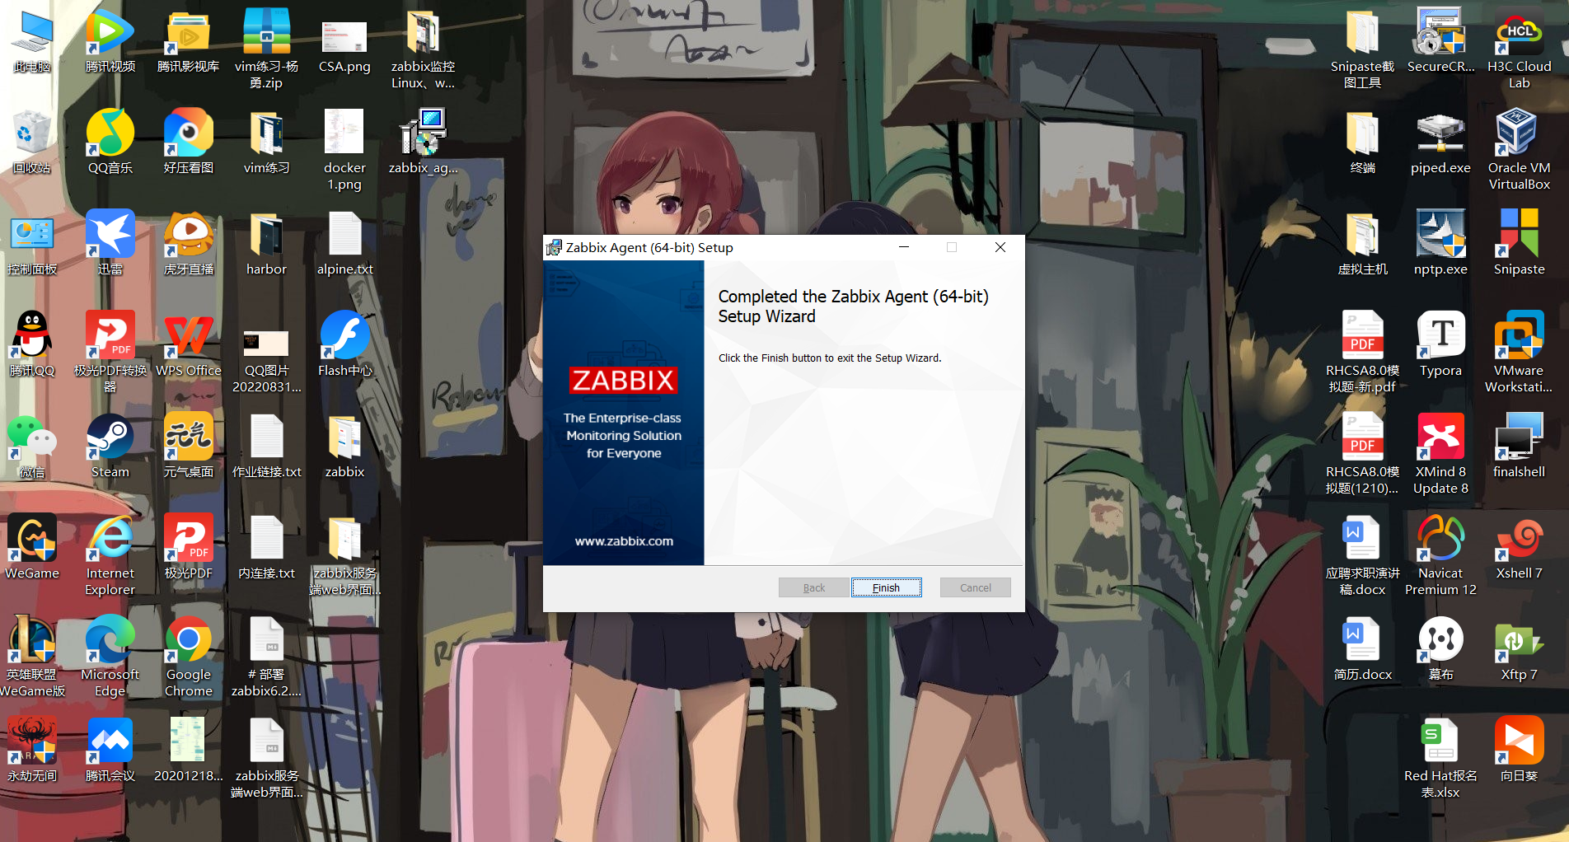Image resolution: width=1569 pixels, height=842 pixels.
Task: Close the Zabbix Agent Setup window
Action: coord(1000,247)
